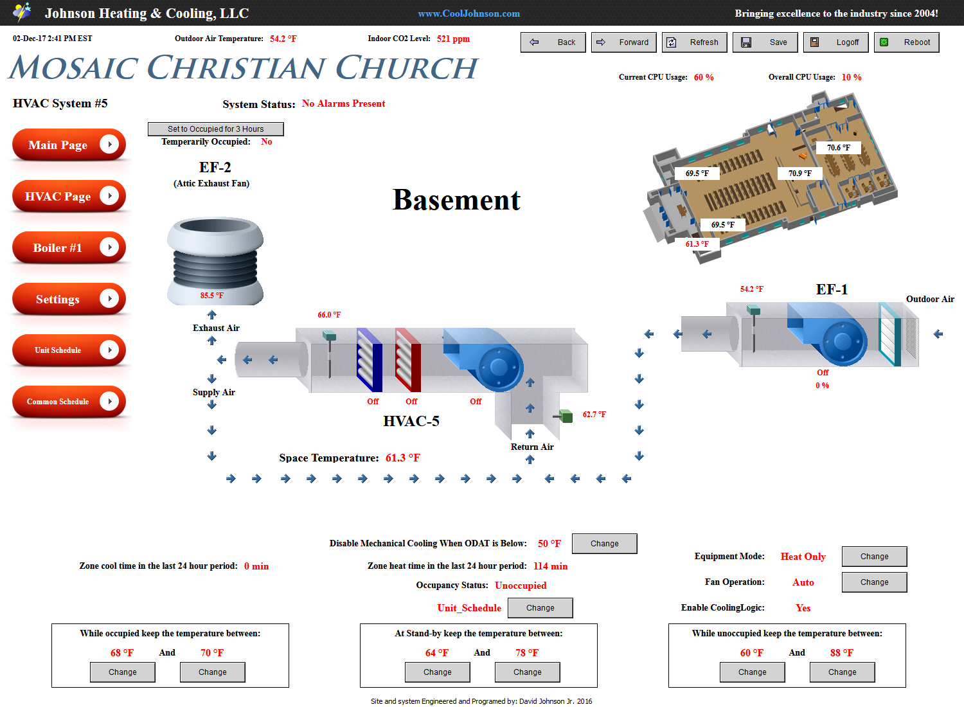Image resolution: width=964 pixels, height=707 pixels.
Task: Click the Reboot toolbar button
Action: coord(906,42)
